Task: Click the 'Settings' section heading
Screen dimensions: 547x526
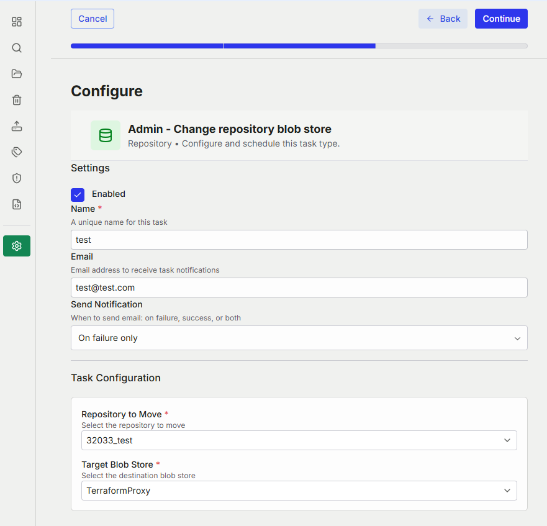Action: pyautogui.click(x=91, y=168)
